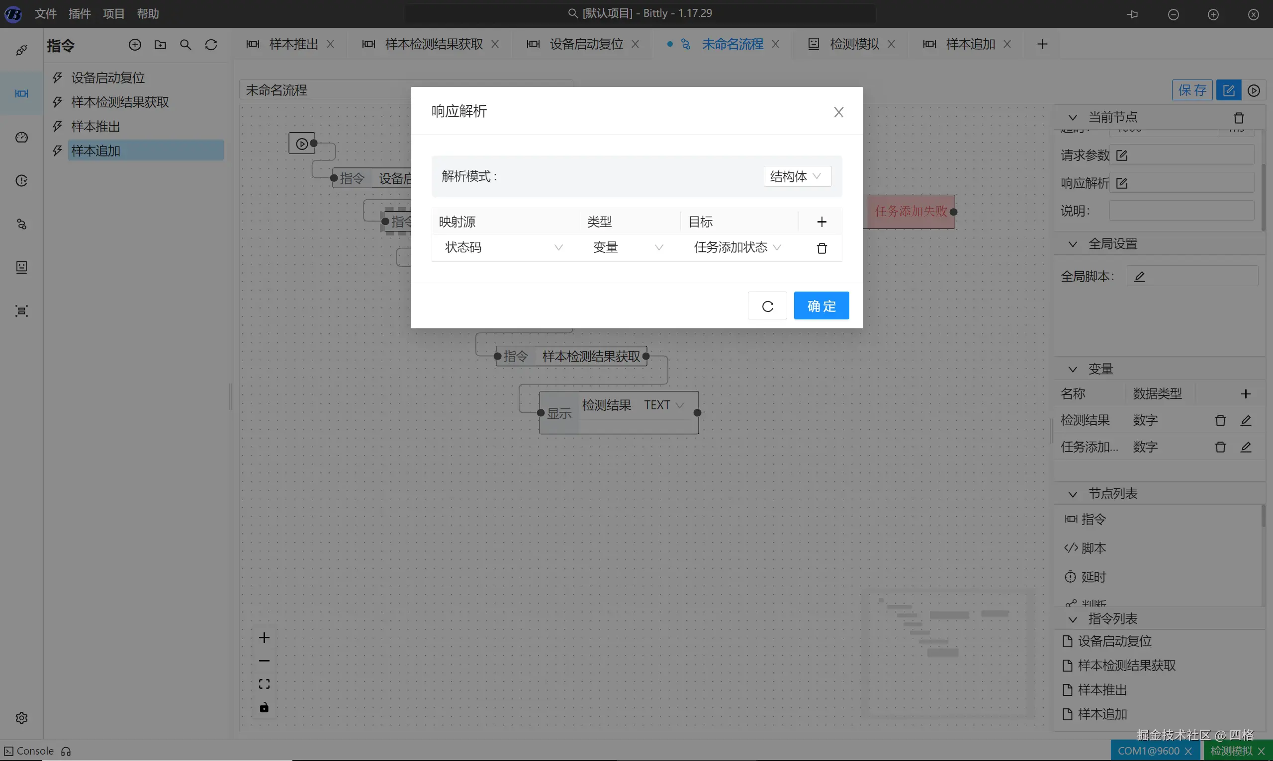1273x761 pixels.
Task: Refresh the 指令 command list
Action: 211,45
